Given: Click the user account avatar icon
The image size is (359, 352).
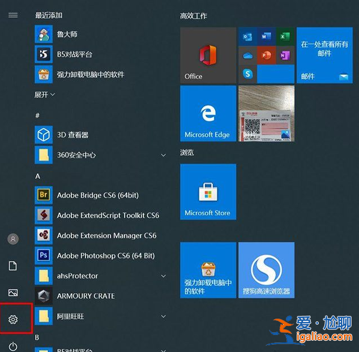Looking at the screenshot, I should [x=13, y=239].
